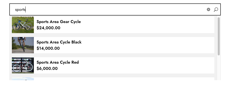Place cursor in the typed word "sports"
The image size is (227, 103).
click(20, 10)
